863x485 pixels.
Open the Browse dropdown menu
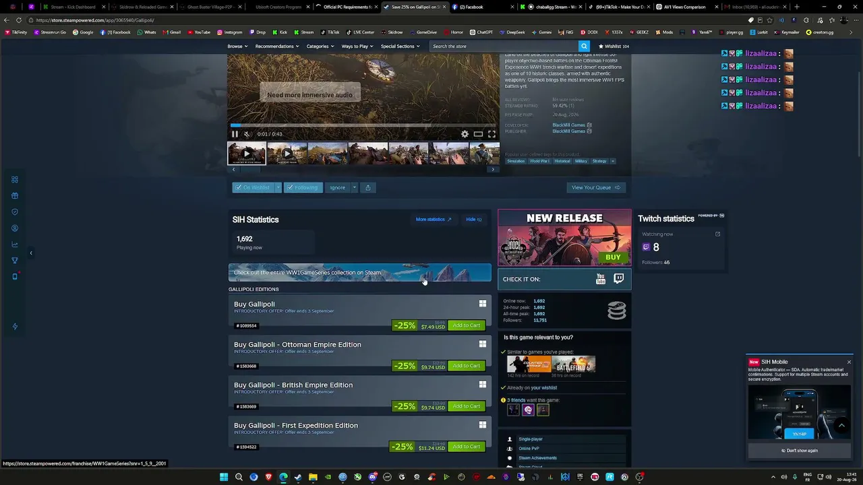237,46
